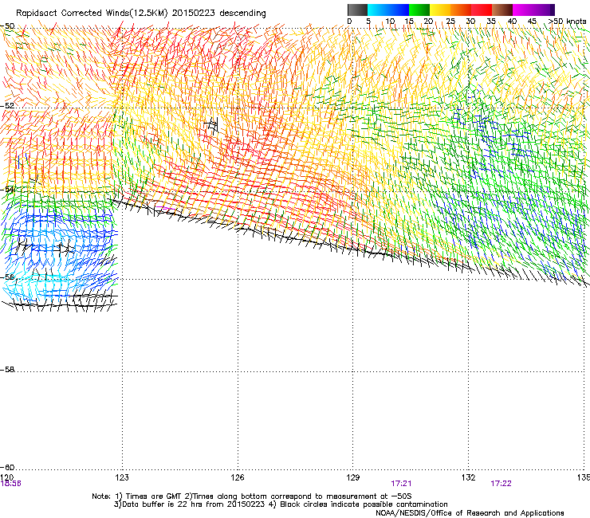590x518 pixels.
Task: Click the legend label "0"
Action: (349, 22)
